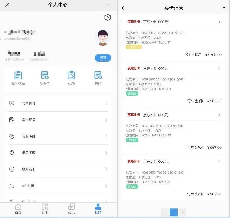230x218 pixels.
Task: Open the 18:20:12 order detail chevron
Action: (x=219, y=115)
